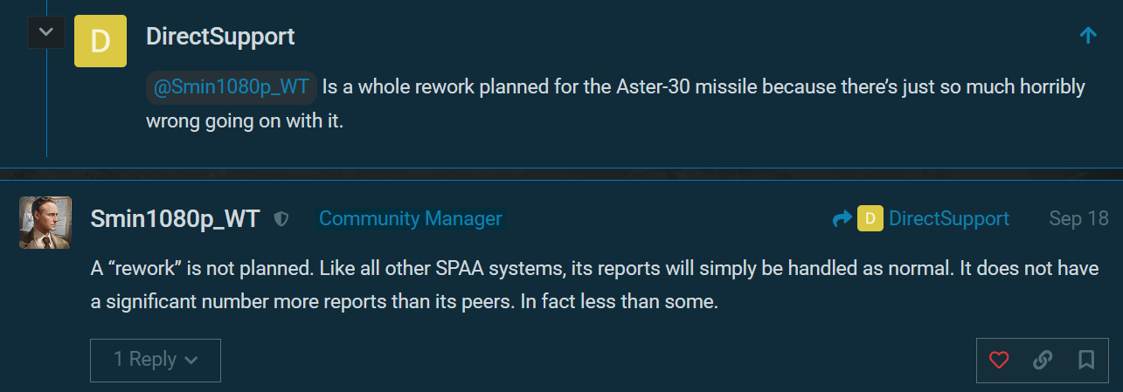The width and height of the screenshot is (1123, 392).
Task: Like this post with the heart icon
Action: (999, 360)
